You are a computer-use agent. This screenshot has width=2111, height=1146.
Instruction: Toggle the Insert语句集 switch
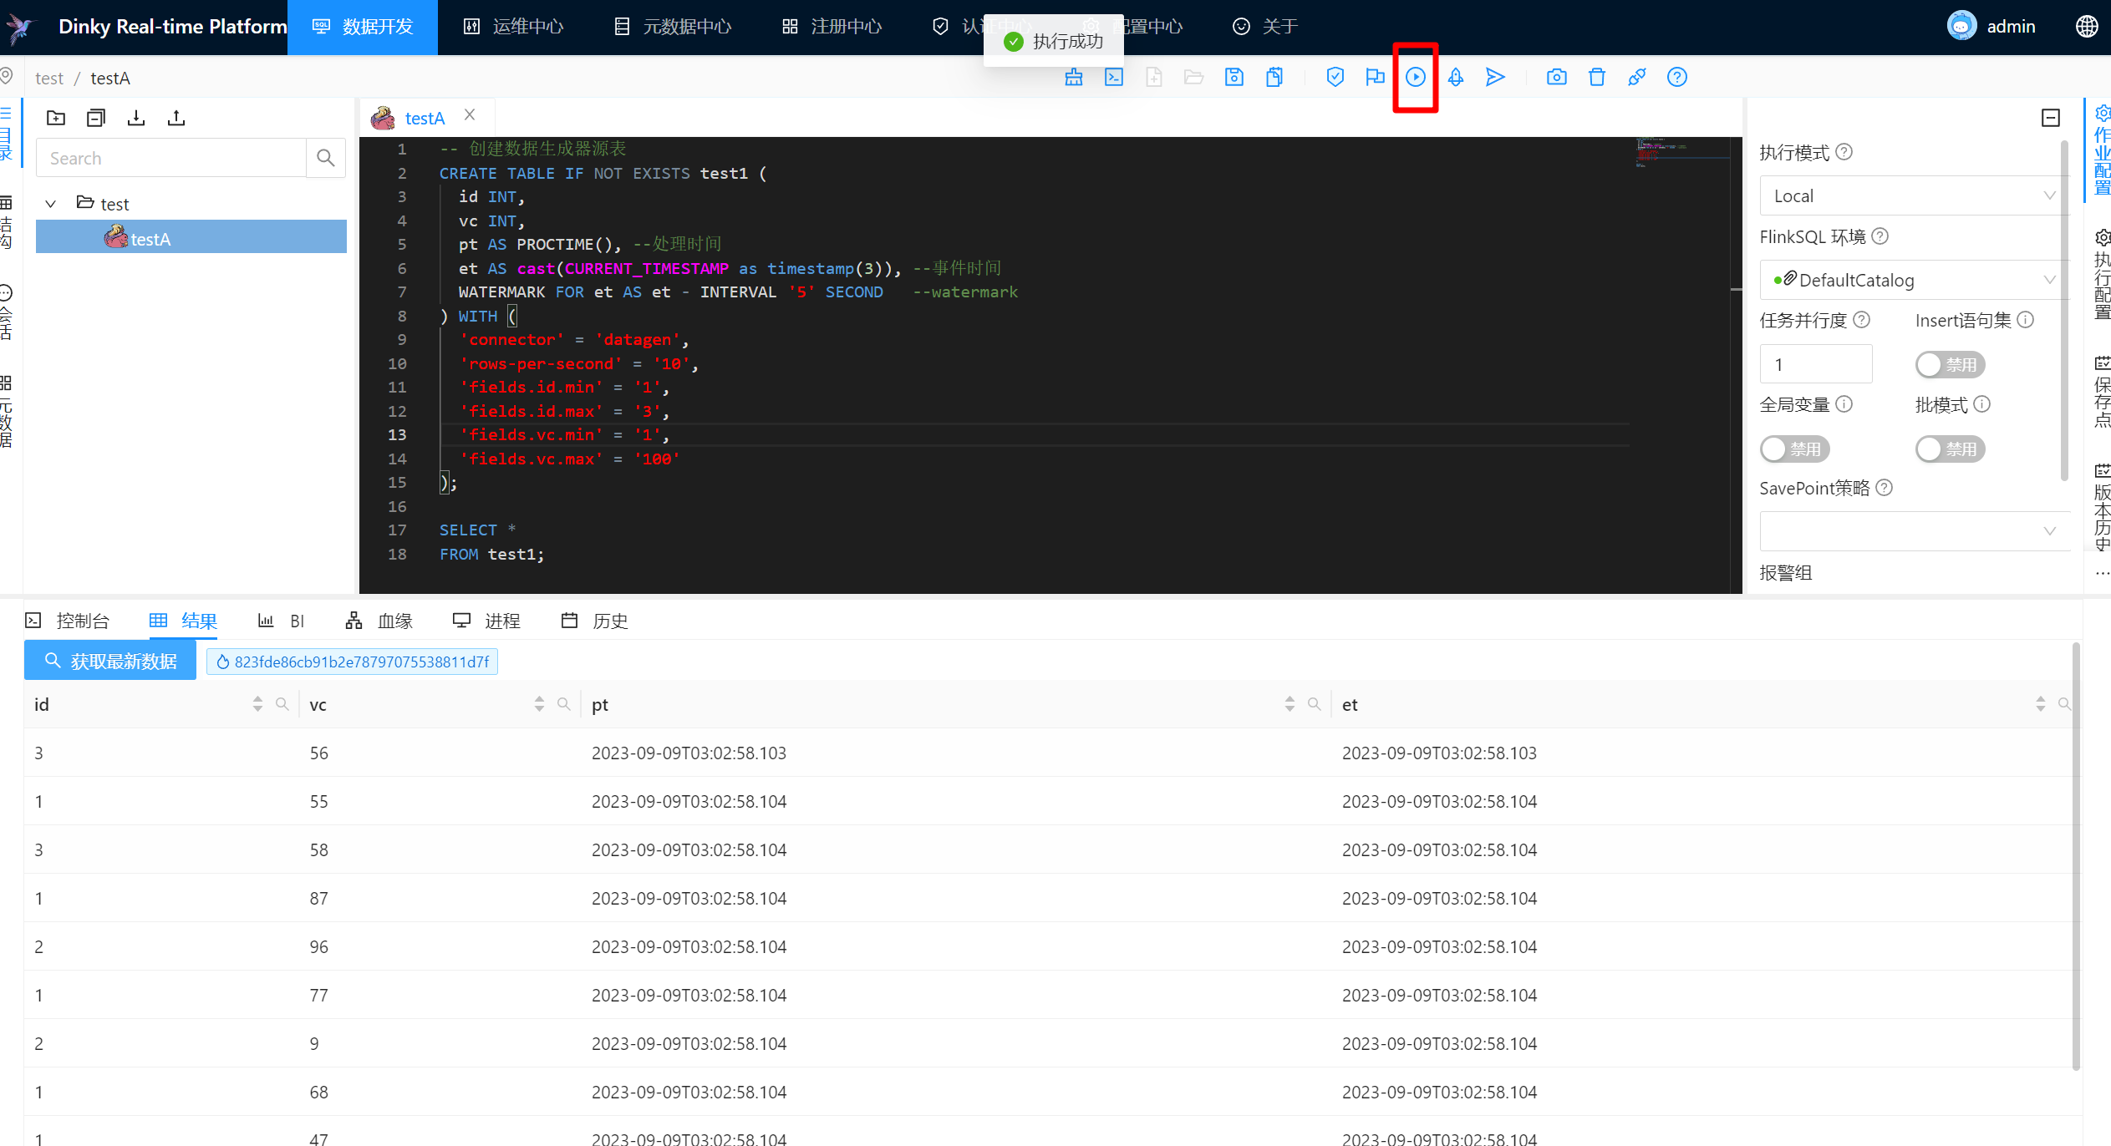coord(1950,365)
